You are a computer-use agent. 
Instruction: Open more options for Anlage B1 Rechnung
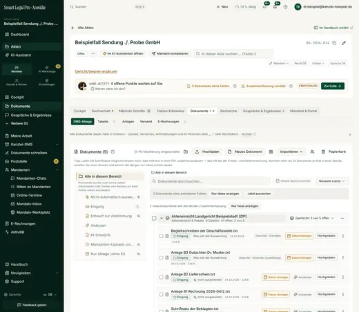click(x=343, y=295)
